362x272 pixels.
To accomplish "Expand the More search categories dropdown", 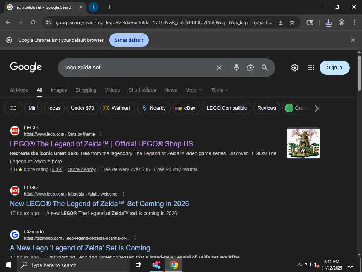I will tap(193, 90).
